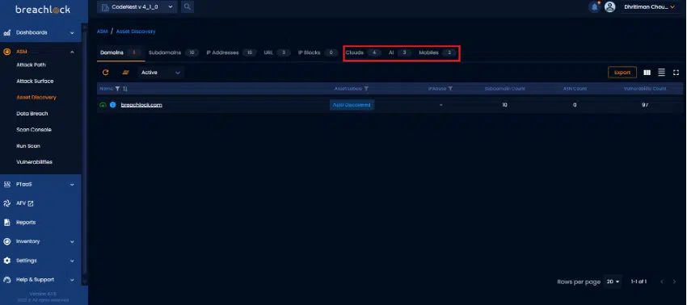Switch to the Clouds tab
Image resolution: width=687 pixels, height=305 pixels.
[363, 52]
